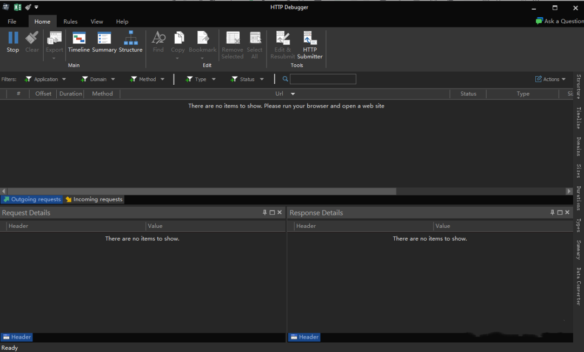Open the Actions dropdown
Screen dimensions: 584x352
(x=550, y=79)
